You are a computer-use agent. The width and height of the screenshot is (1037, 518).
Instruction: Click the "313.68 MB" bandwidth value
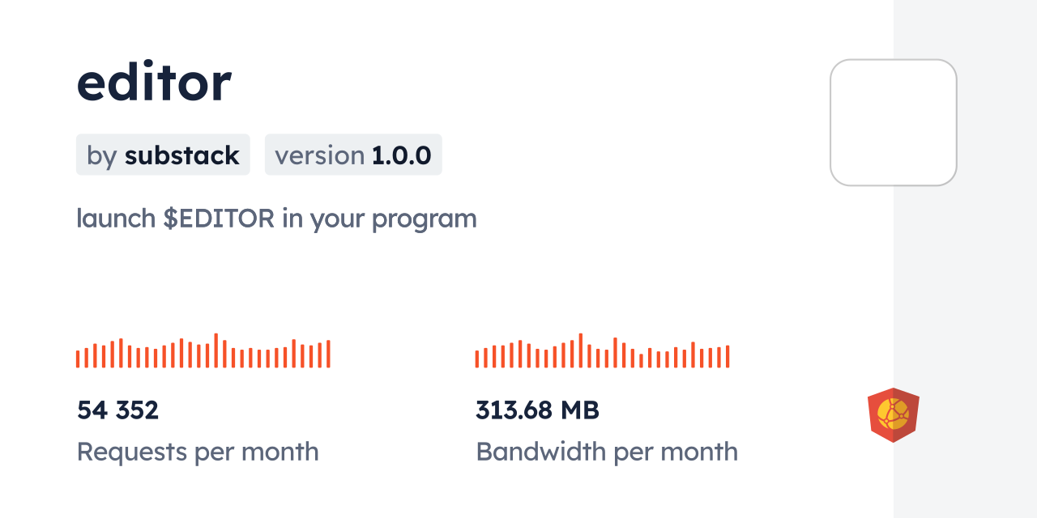537,410
